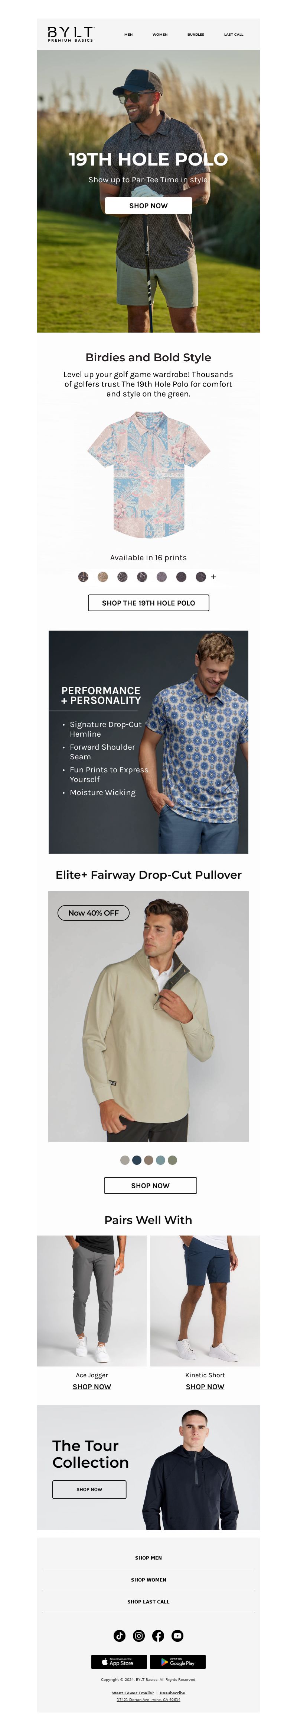Open the LAST CALL navigation item
The image size is (297, 1727).
click(x=234, y=34)
